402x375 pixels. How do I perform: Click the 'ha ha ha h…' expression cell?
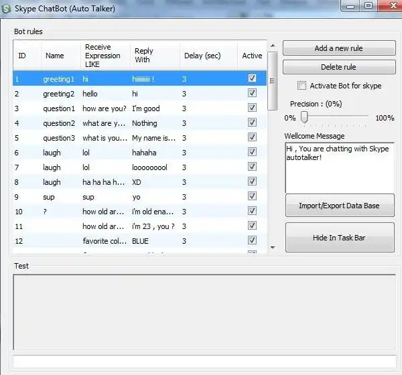pos(104,182)
